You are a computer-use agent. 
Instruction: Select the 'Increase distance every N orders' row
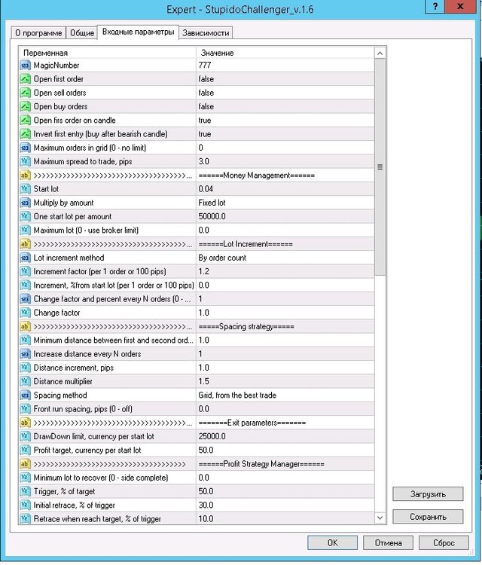click(197, 354)
